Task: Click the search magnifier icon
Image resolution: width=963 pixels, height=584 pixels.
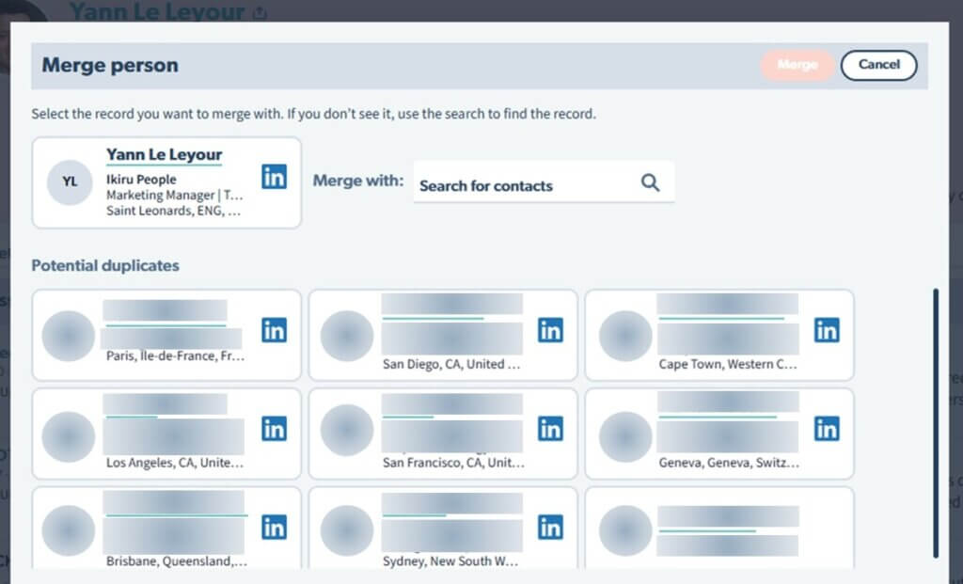Action: coord(650,182)
